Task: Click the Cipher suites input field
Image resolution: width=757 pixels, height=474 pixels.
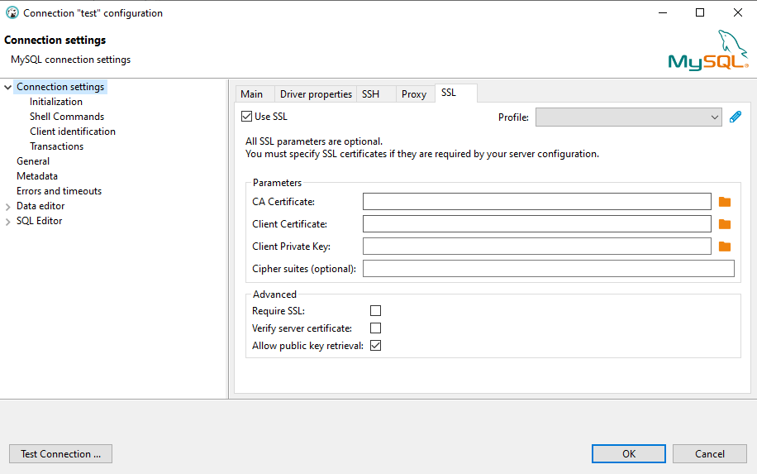Action: click(548, 268)
